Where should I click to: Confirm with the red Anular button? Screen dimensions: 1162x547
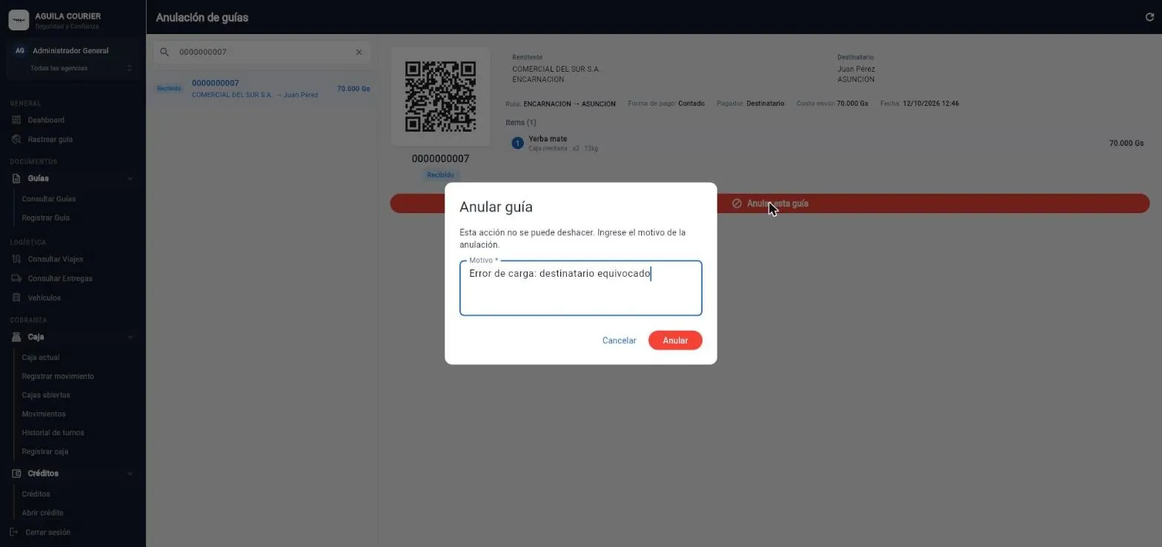pyautogui.click(x=675, y=340)
